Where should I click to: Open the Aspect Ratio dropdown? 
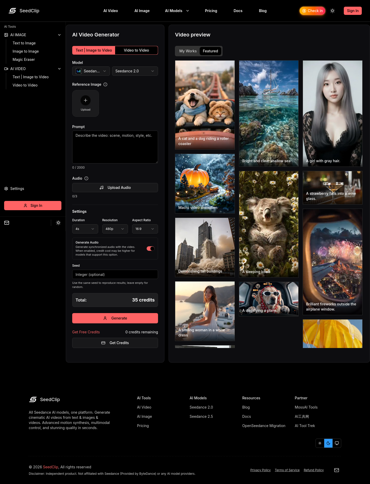pos(145,229)
